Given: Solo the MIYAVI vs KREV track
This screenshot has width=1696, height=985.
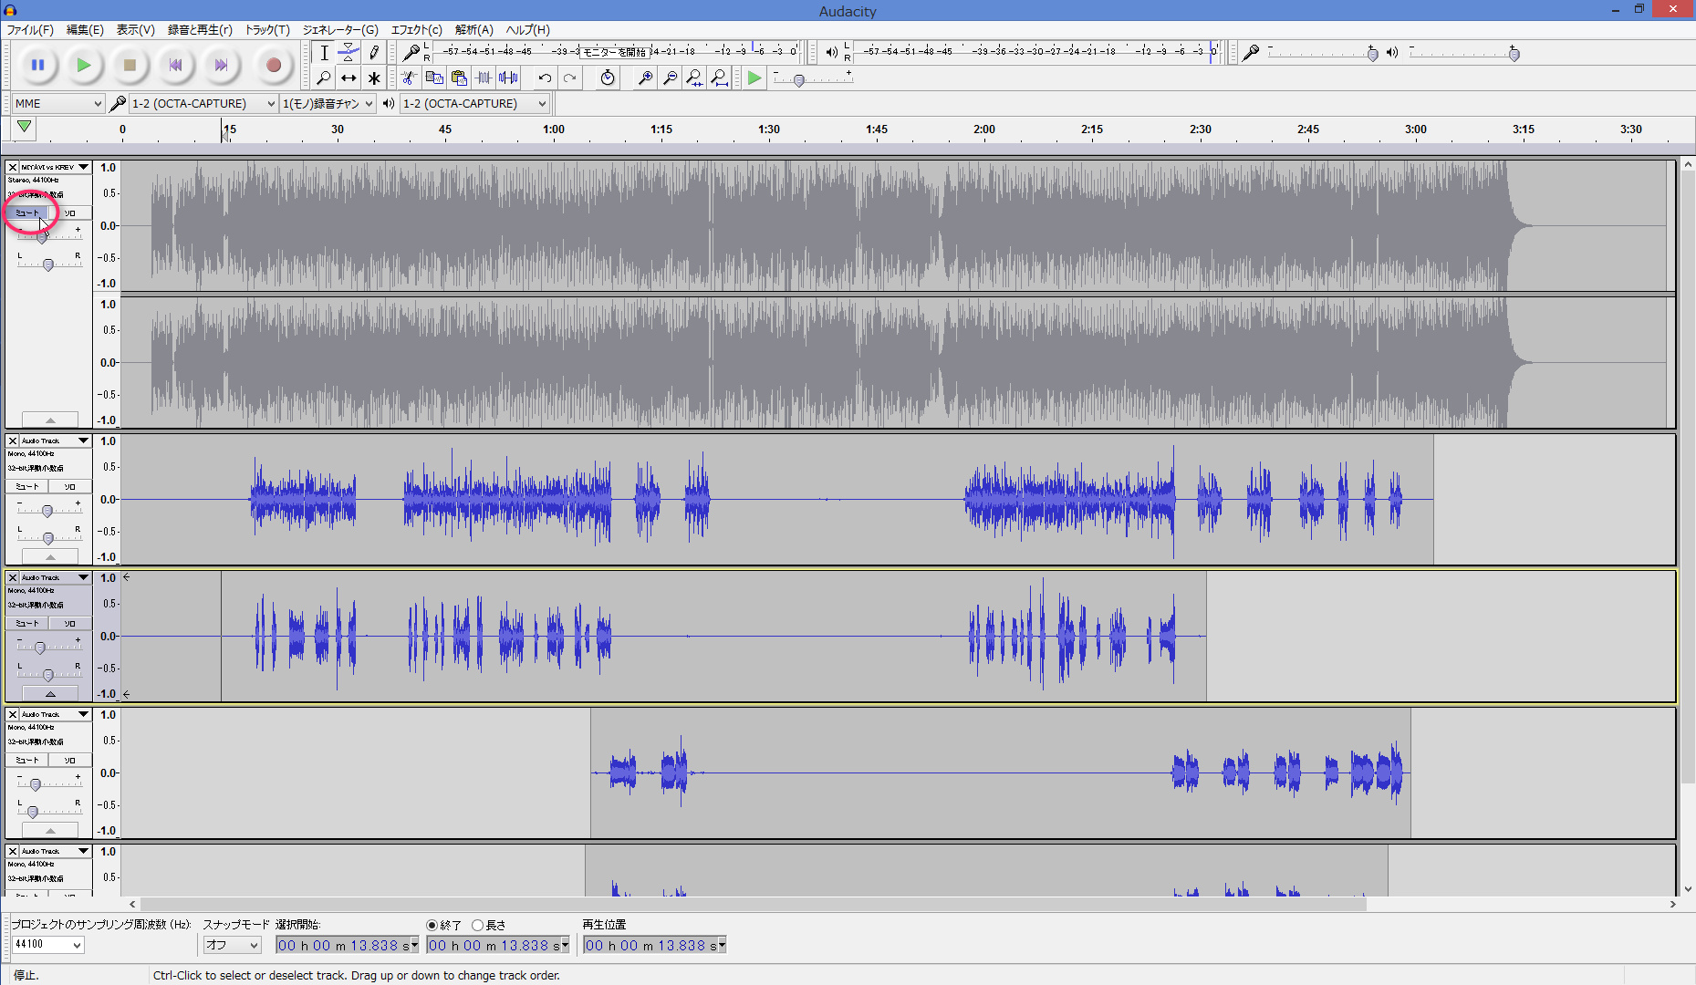Looking at the screenshot, I should click(x=70, y=213).
